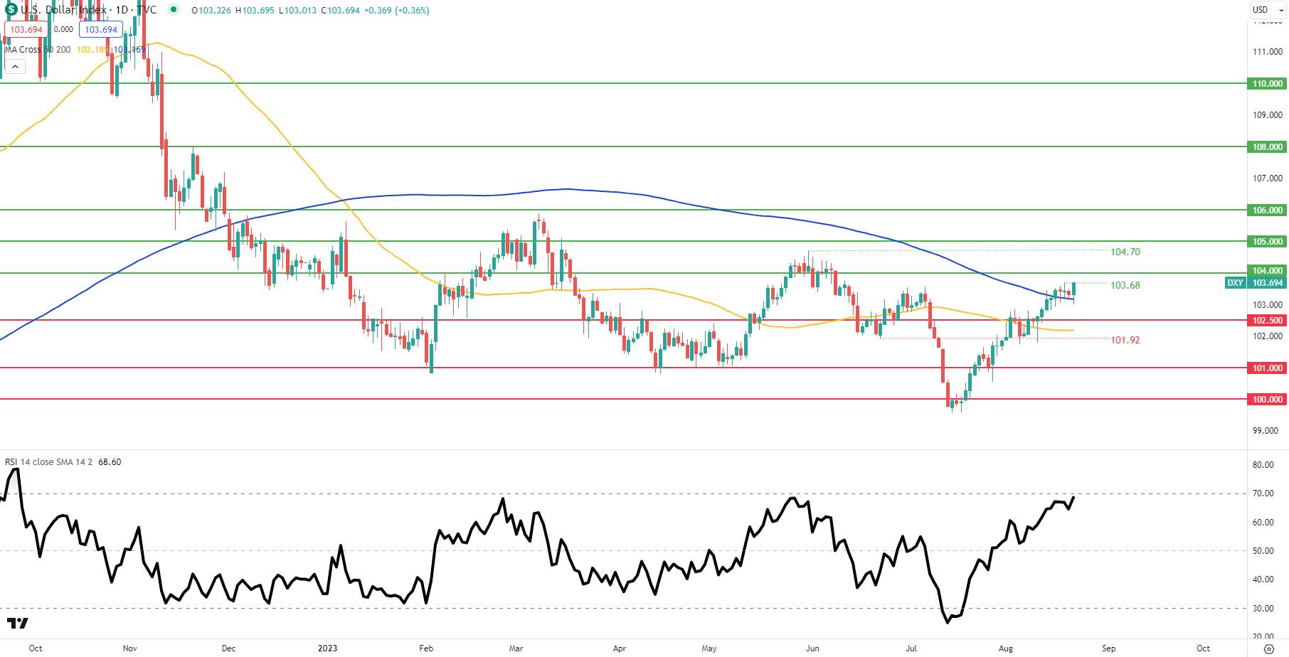Click the green dollar symbol logo icon
This screenshot has height=657, width=1289.
click(11, 10)
